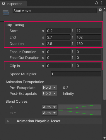The image size is (106, 140).
Task: Click the animation clip asset icon
Action: (6, 13)
